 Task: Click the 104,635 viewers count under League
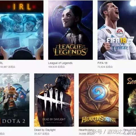coord(56,67)
